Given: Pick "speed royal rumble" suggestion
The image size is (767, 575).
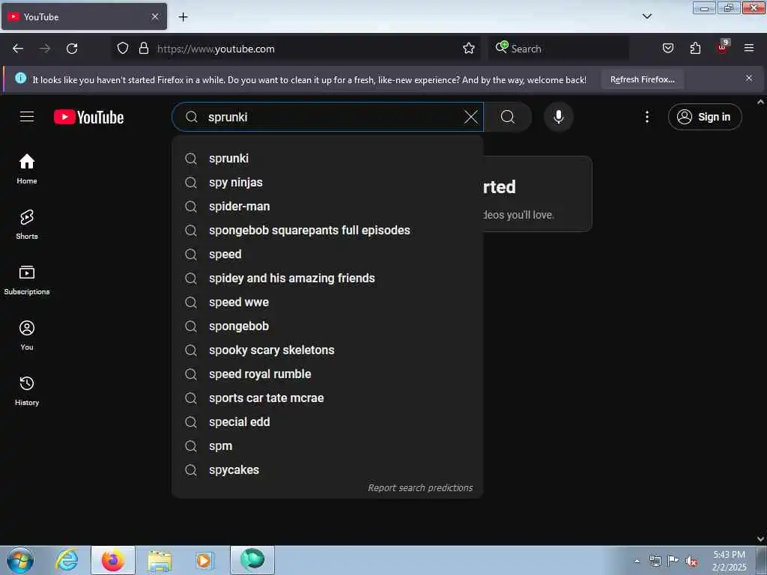Looking at the screenshot, I should pos(327,374).
